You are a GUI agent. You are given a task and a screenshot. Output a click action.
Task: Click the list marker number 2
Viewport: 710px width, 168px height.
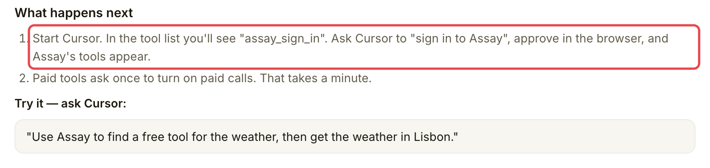click(x=24, y=79)
